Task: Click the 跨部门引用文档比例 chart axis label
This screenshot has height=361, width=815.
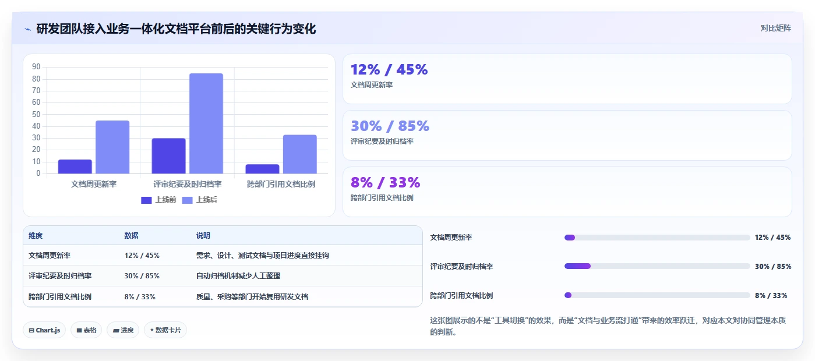Action: pyautogui.click(x=281, y=184)
